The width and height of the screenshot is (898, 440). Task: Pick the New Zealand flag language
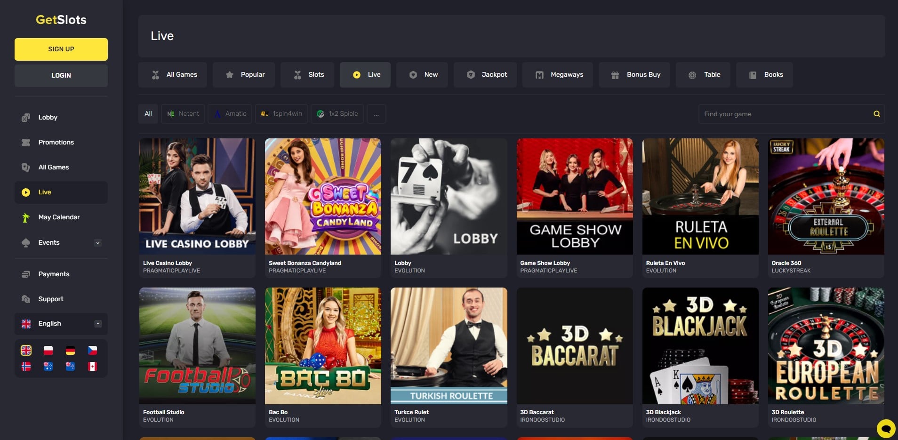point(70,366)
